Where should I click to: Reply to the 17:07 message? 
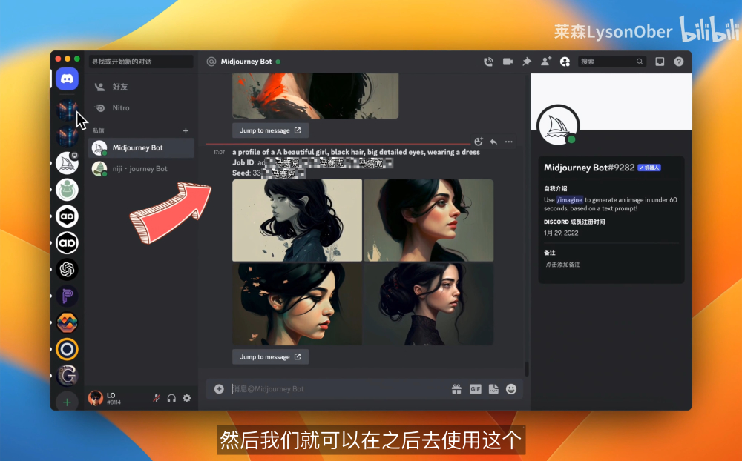tap(493, 142)
